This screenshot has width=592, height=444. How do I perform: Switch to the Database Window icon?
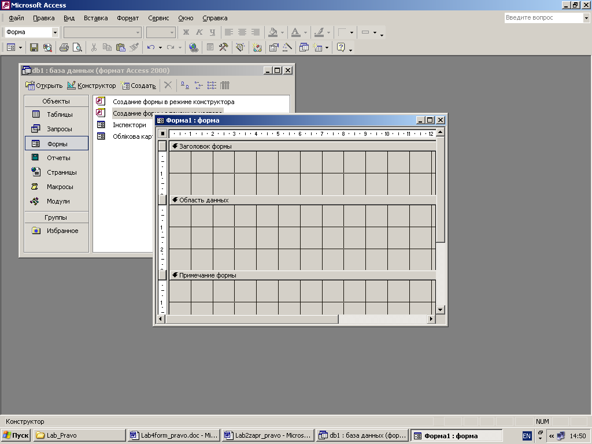pyautogui.click(x=304, y=47)
